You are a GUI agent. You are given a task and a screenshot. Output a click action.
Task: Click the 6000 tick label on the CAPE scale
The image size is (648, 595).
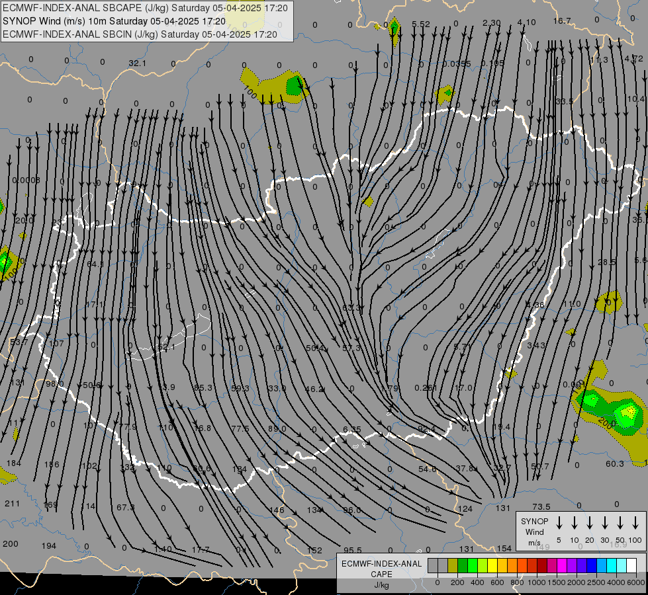coord(636,582)
